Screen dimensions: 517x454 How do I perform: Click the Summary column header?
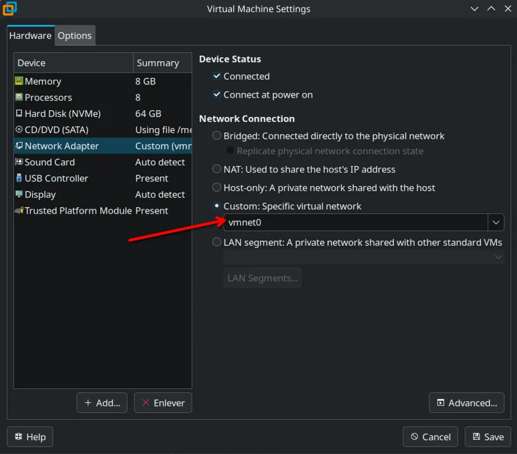tap(162, 62)
